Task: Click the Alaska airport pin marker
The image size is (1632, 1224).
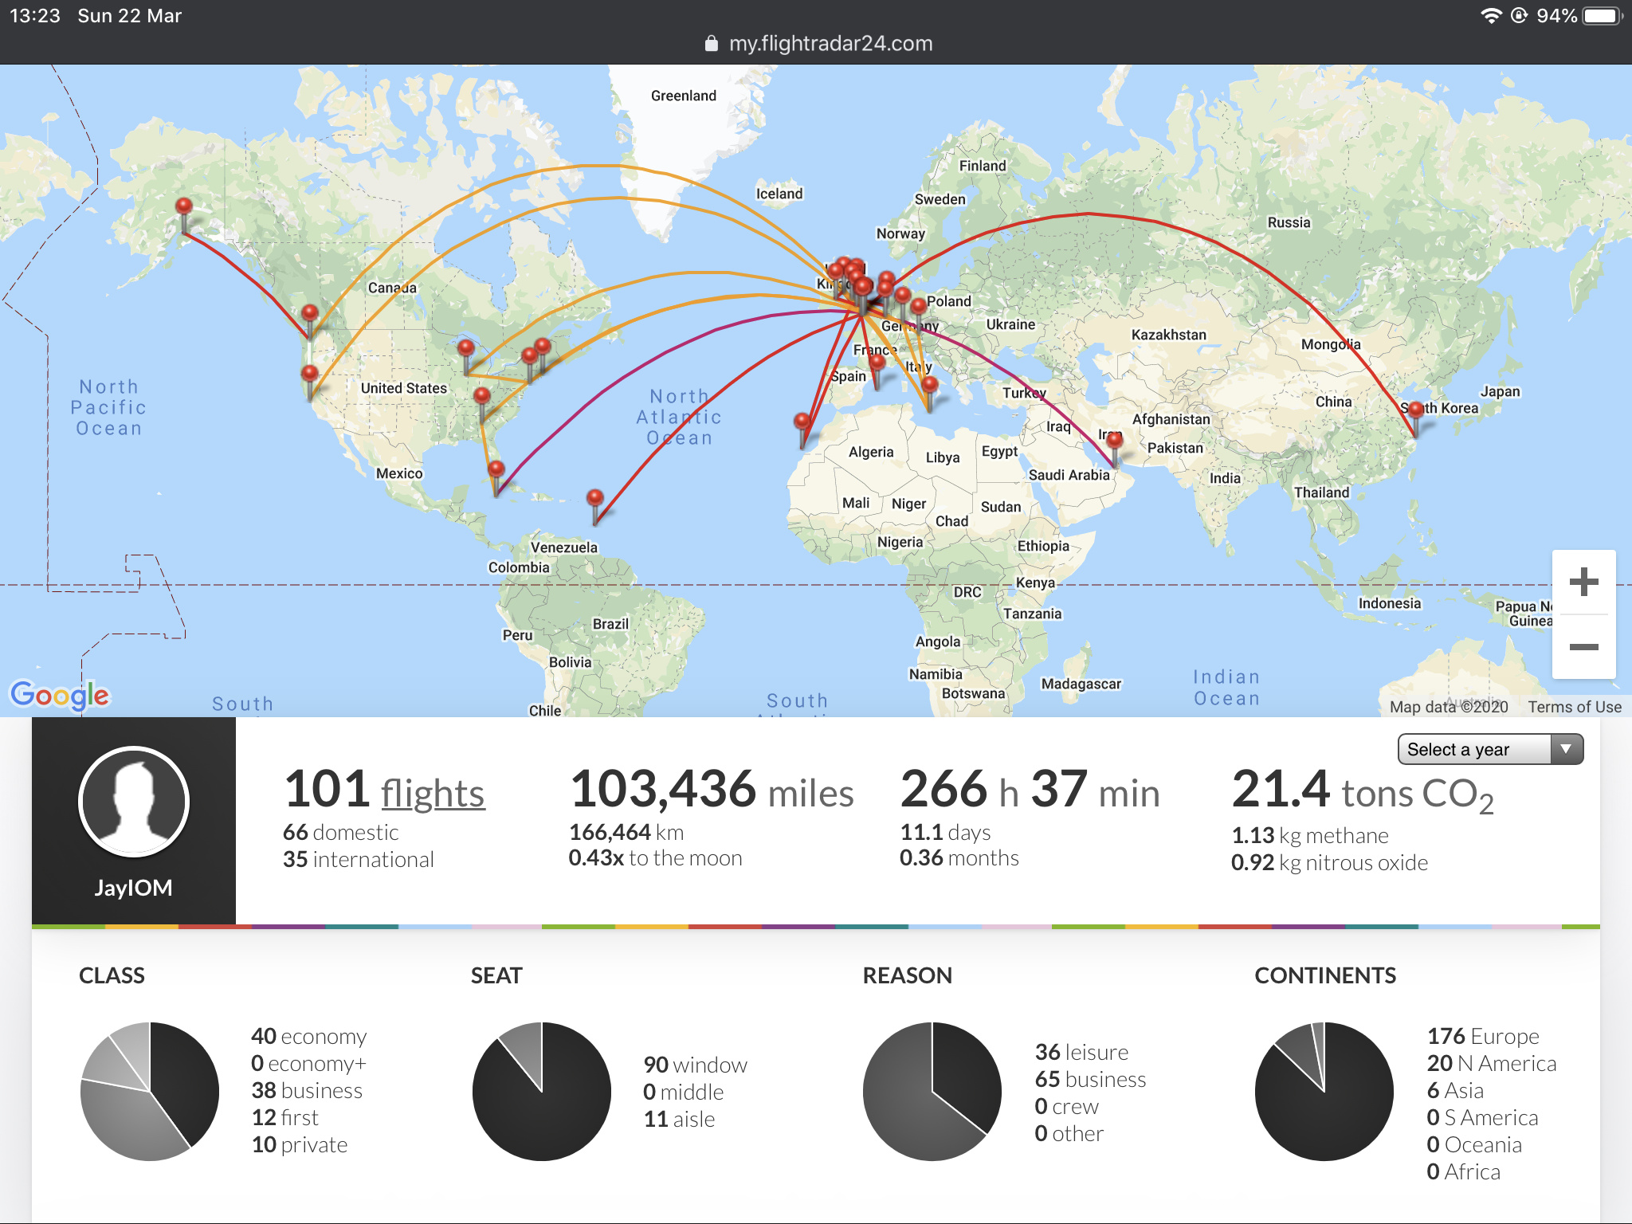Action: 184,207
